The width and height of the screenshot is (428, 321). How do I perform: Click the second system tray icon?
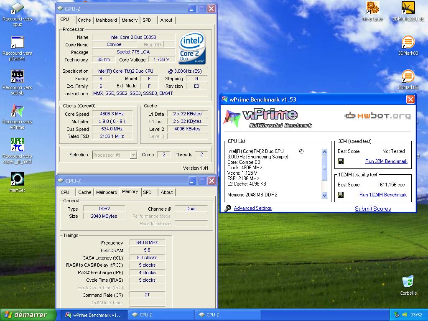404,315
